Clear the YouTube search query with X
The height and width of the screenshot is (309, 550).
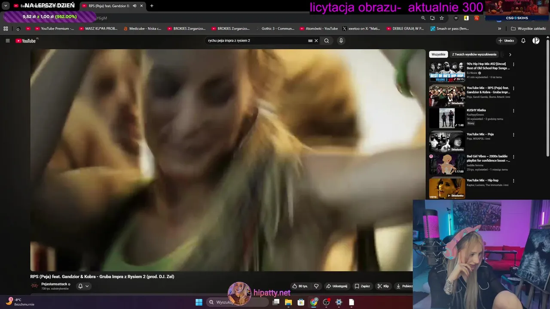(x=316, y=41)
